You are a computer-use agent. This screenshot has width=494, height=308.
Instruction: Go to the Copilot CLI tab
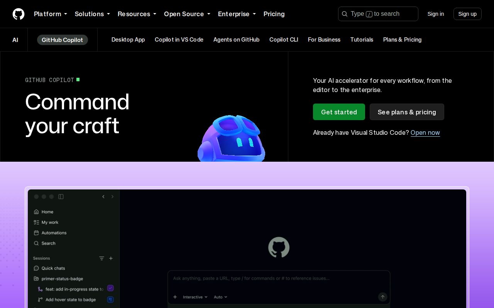[x=284, y=40]
